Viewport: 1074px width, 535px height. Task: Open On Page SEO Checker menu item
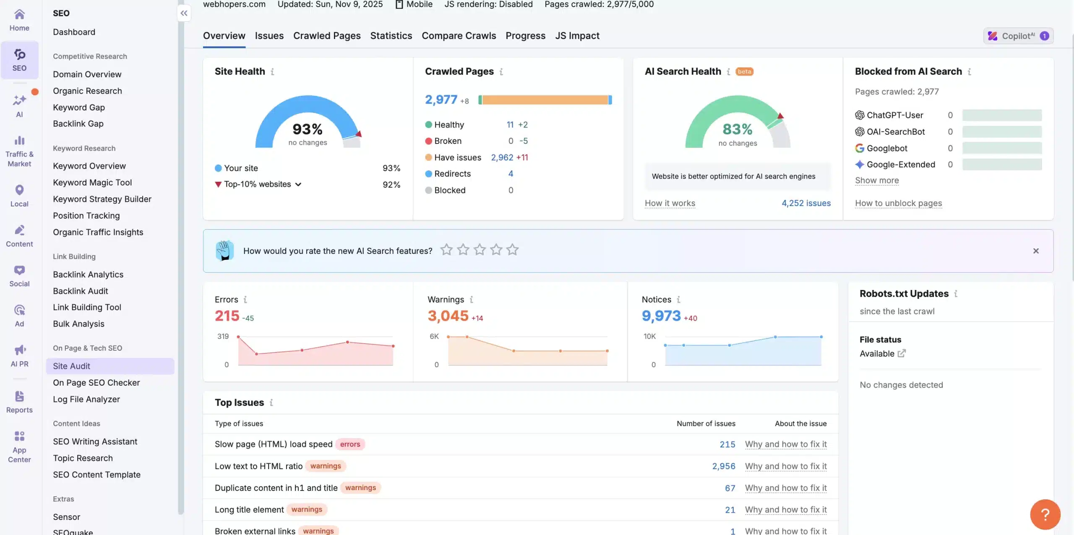96,383
